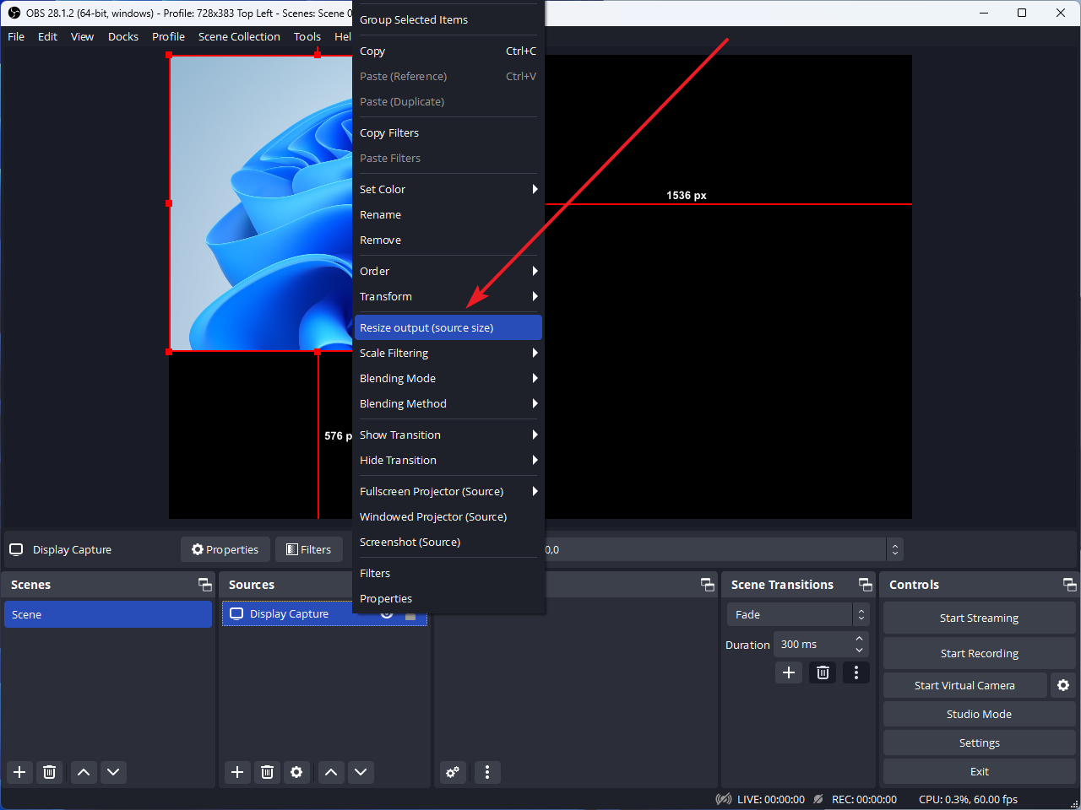Add a configurable transition with the plus icon
Image resolution: width=1081 pixels, height=810 pixels.
tap(789, 672)
